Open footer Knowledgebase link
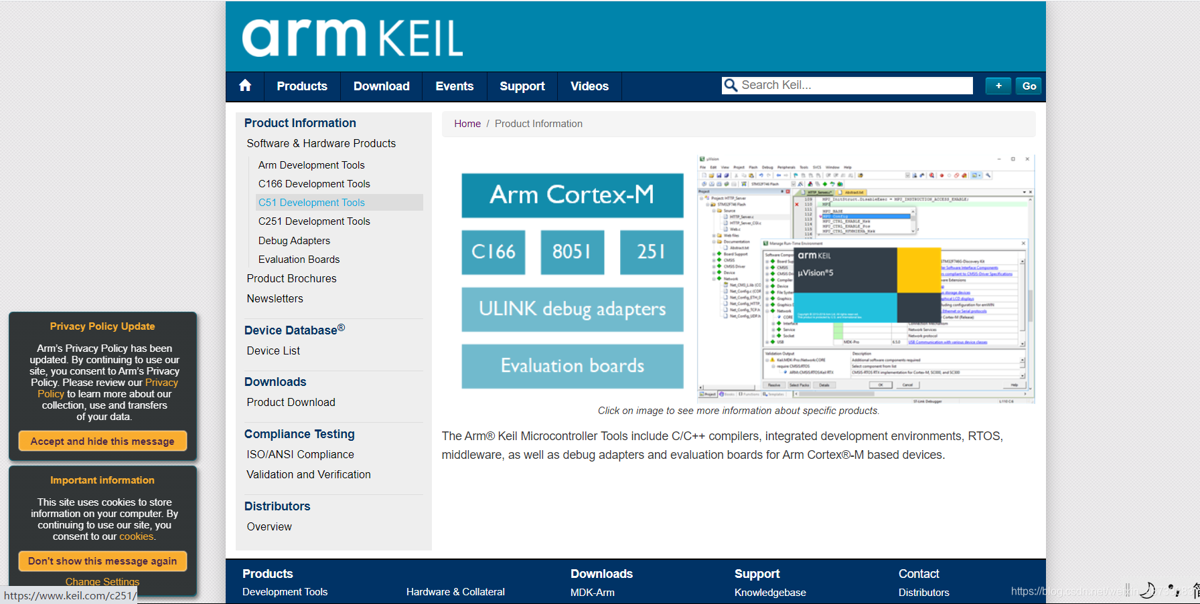The width and height of the screenshot is (1200, 604). point(770,593)
